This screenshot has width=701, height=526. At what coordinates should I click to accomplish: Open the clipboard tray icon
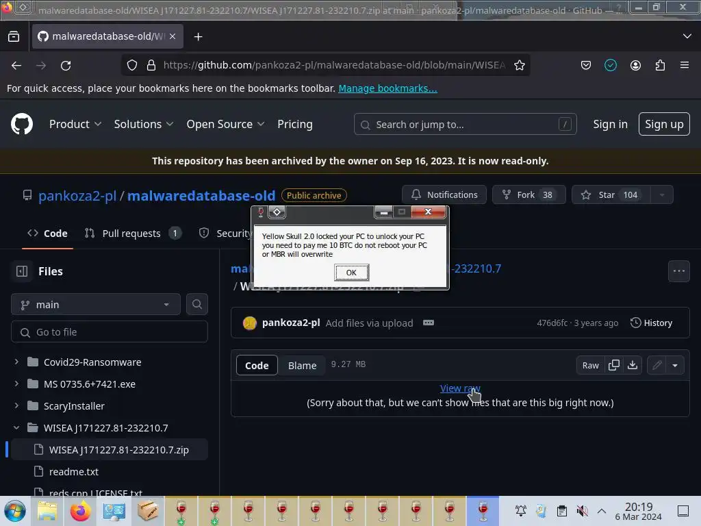[561, 511]
